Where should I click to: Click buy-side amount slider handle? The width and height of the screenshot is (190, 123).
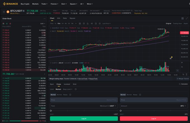(51, 111)
